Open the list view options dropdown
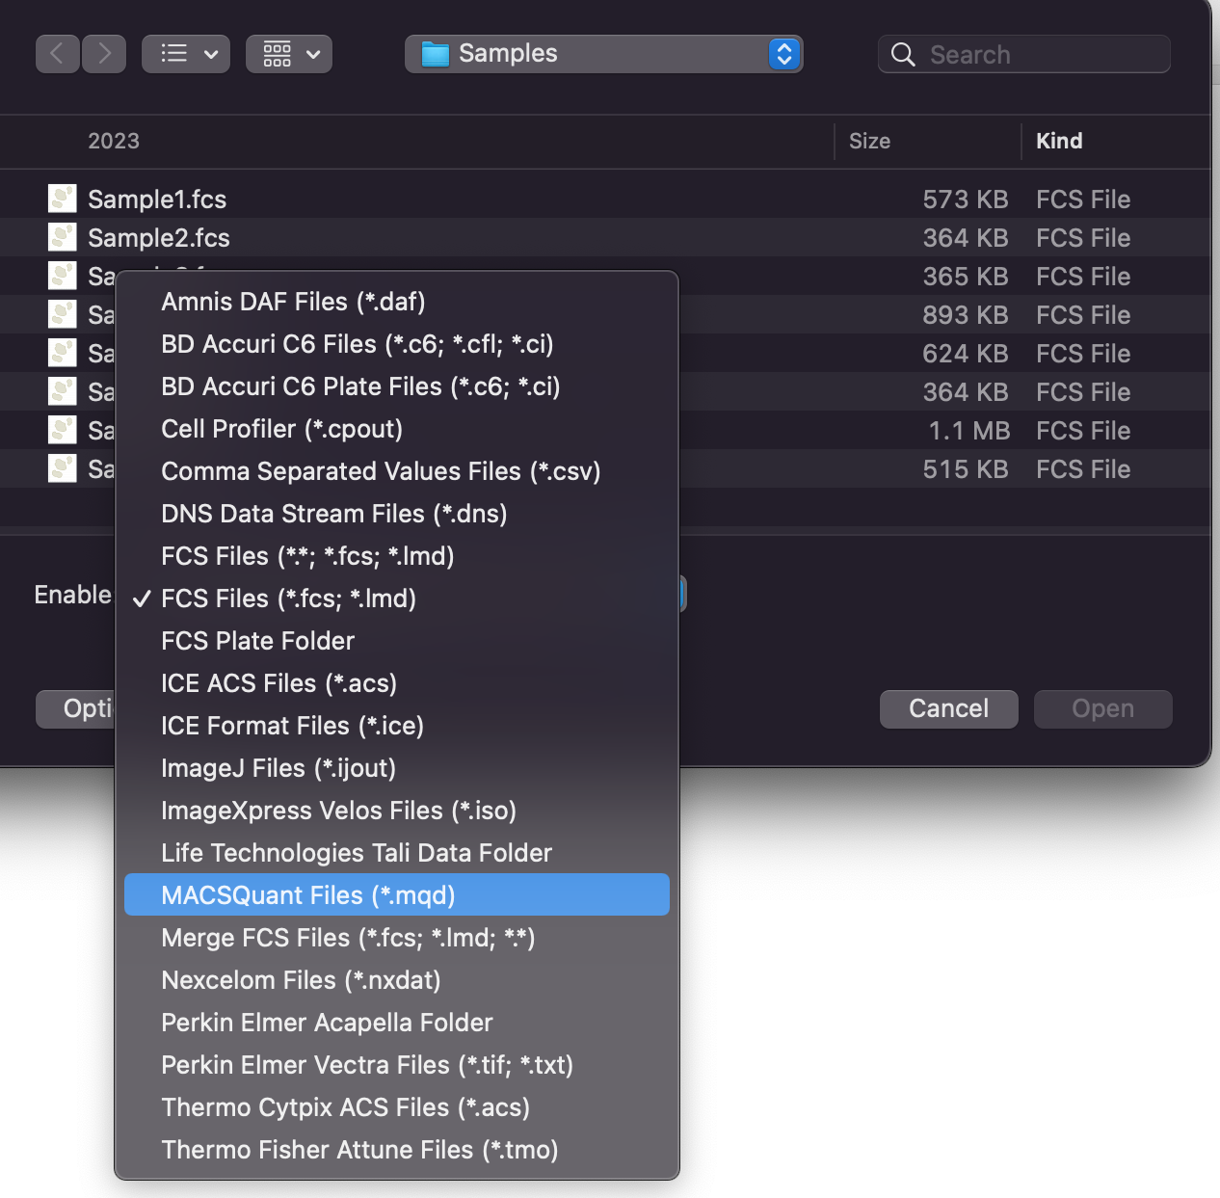 pyautogui.click(x=186, y=54)
